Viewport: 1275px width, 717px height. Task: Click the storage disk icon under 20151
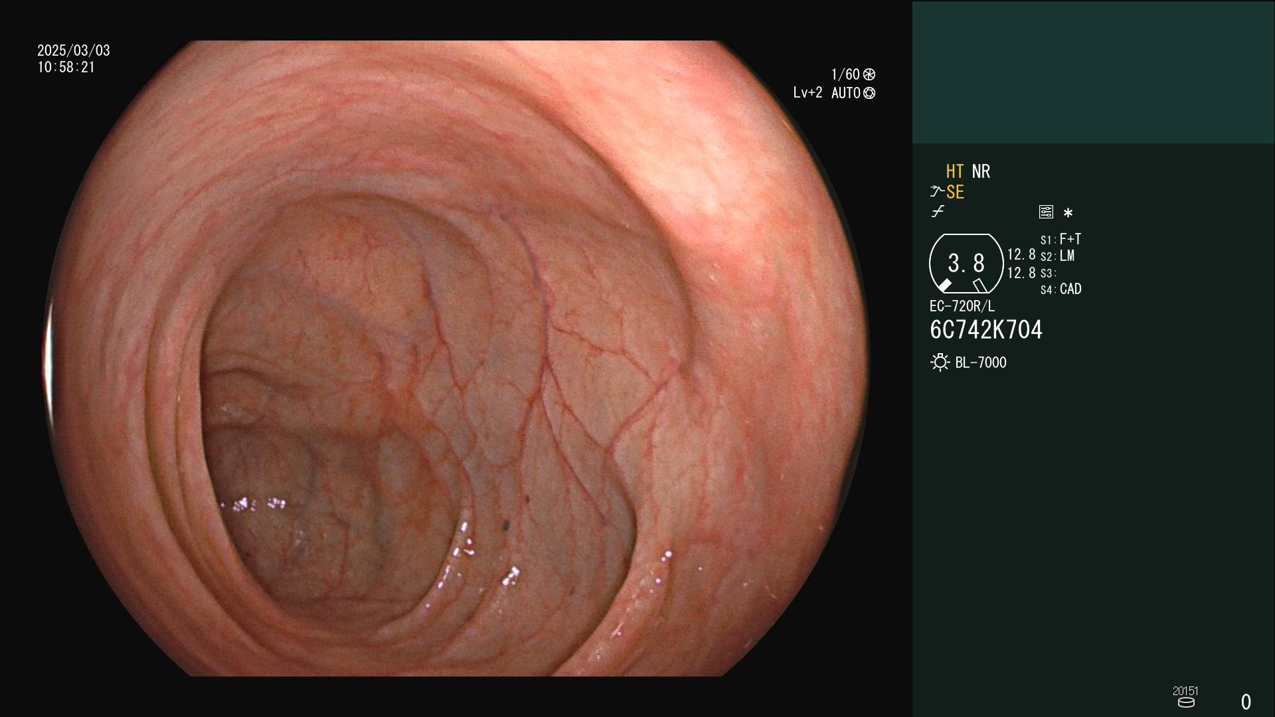(1186, 702)
